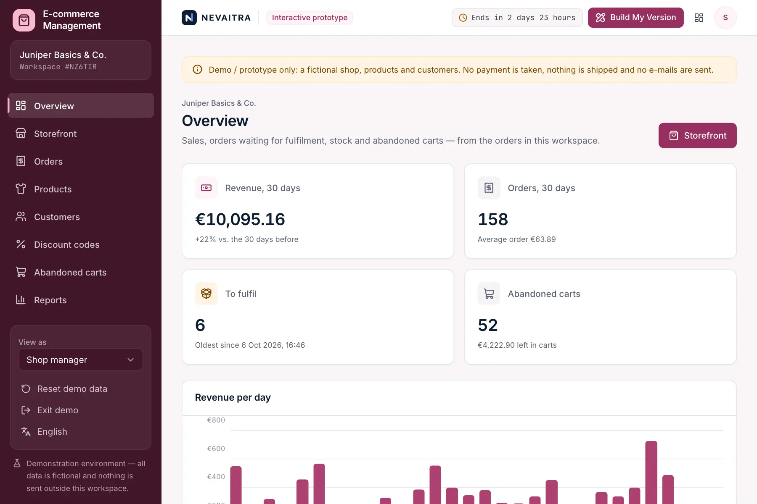The image size is (757, 504).
Task: Click the Nevaitra N logo icon
Action: pos(189,18)
